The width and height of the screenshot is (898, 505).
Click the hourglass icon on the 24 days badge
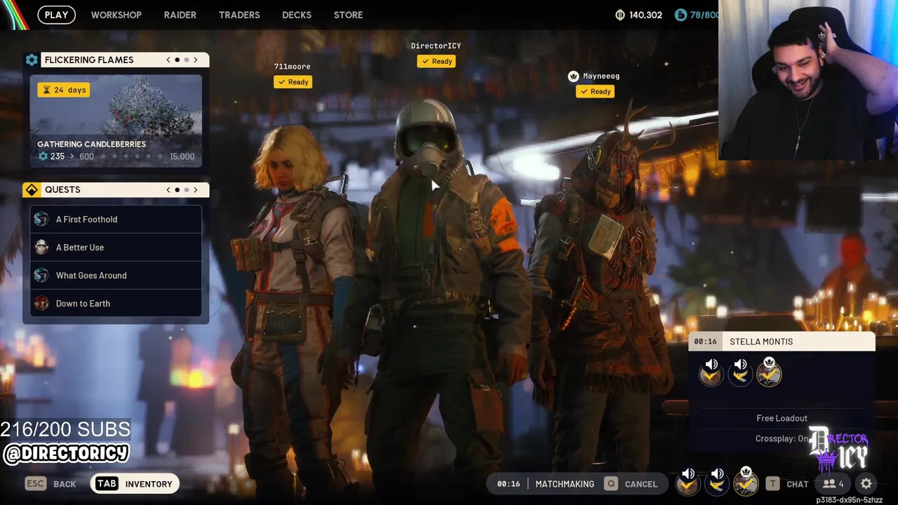click(47, 90)
